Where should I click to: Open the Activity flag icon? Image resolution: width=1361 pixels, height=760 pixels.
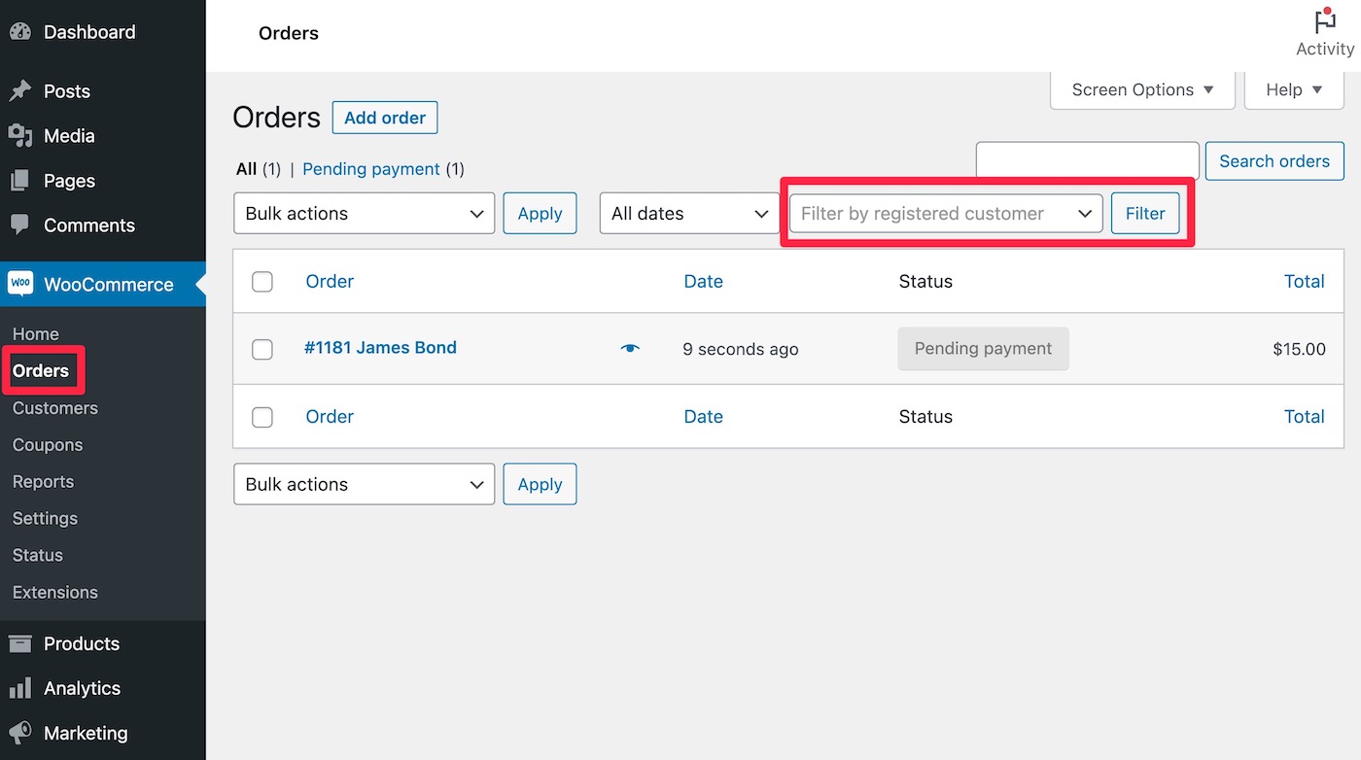1324,22
